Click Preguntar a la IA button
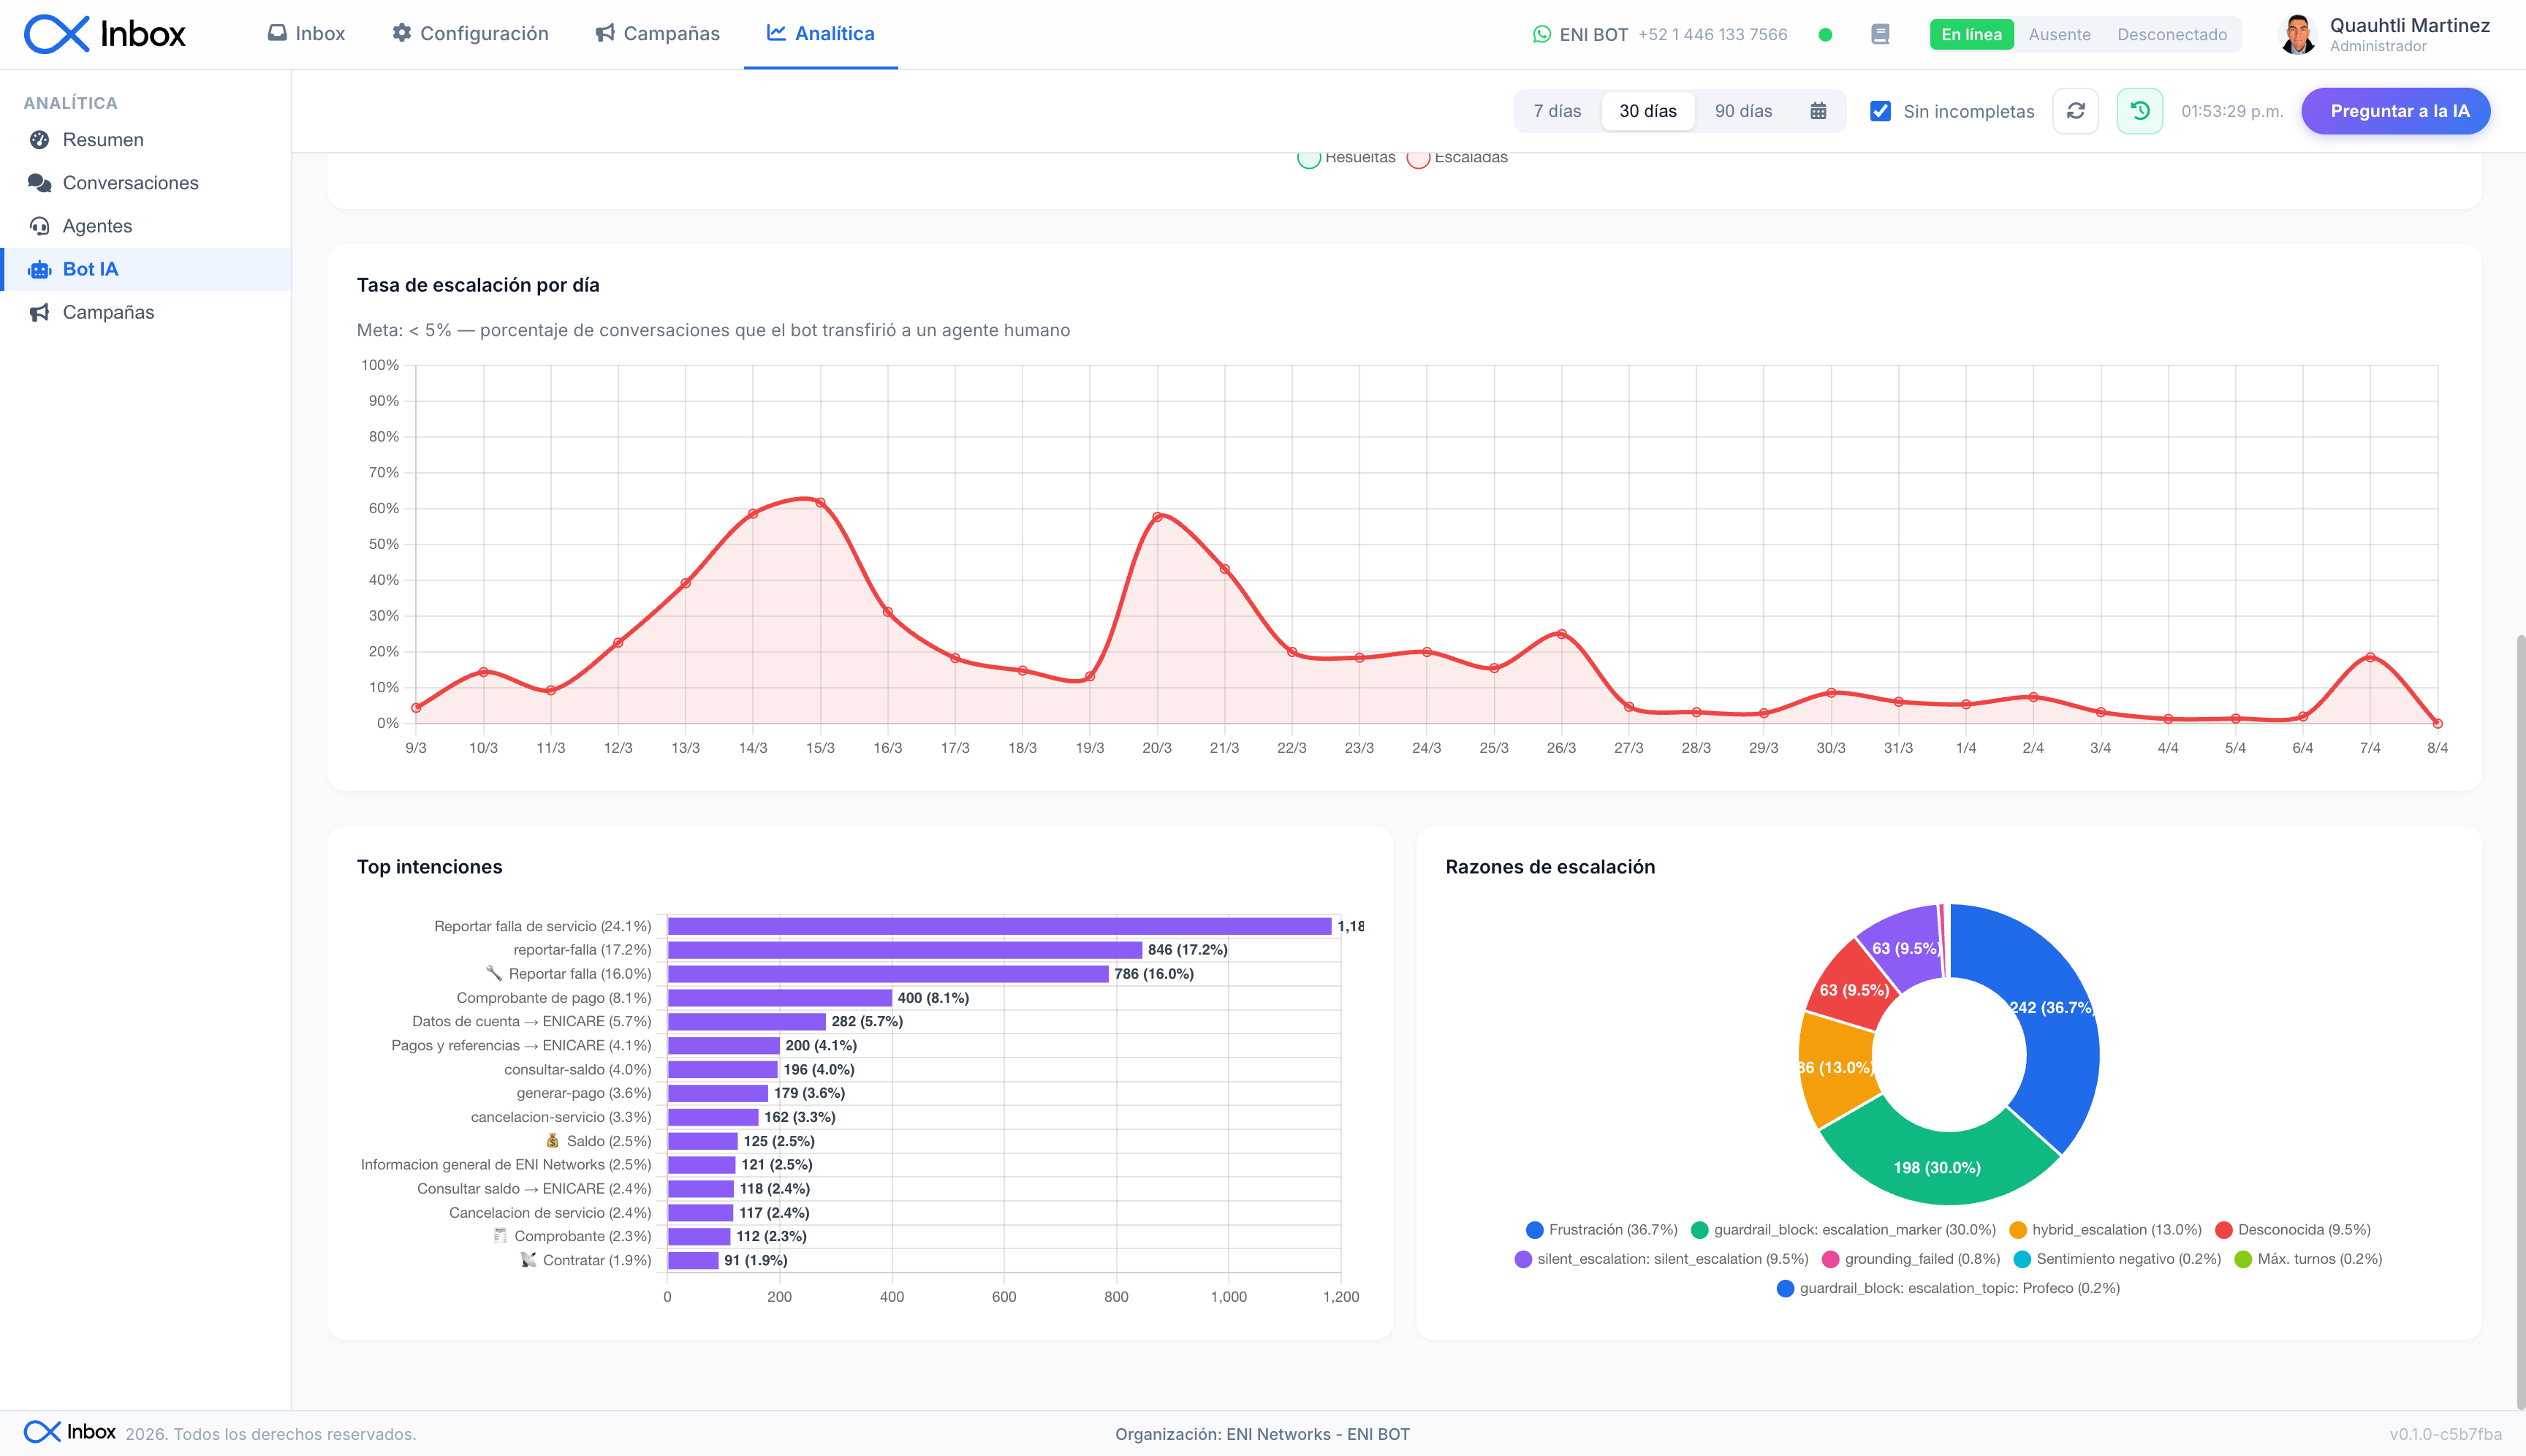The image size is (2526, 1456). tap(2396, 111)
